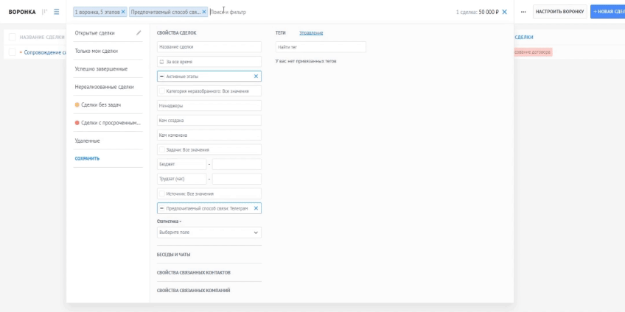Open the 'Кем создана' selection field
Viewport: 625px width, 312px height.
click(209, 120)
